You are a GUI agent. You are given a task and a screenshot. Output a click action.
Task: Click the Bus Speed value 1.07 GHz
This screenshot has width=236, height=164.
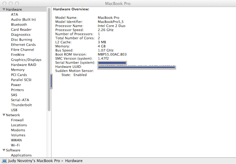(x=106, y=50)
